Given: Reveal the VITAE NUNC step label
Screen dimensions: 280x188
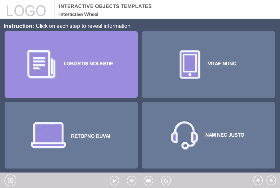Looking at the screenshot, I should 222,64.
